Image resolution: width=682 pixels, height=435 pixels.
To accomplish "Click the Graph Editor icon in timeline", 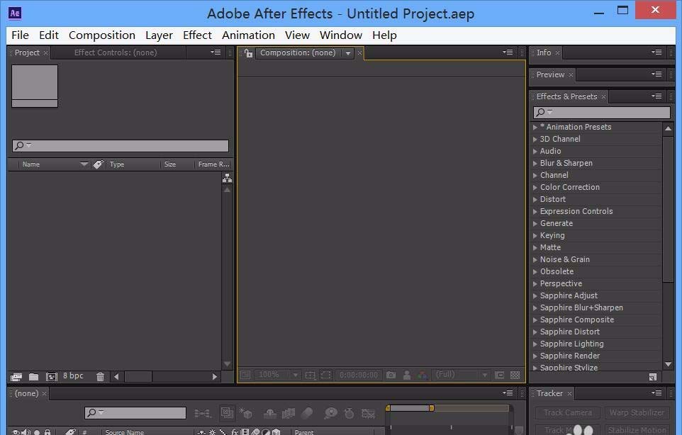I will (368, 413).
